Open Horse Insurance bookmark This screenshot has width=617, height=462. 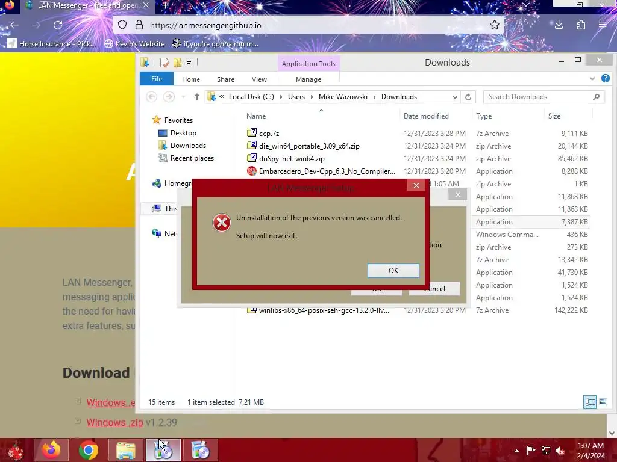52,43
